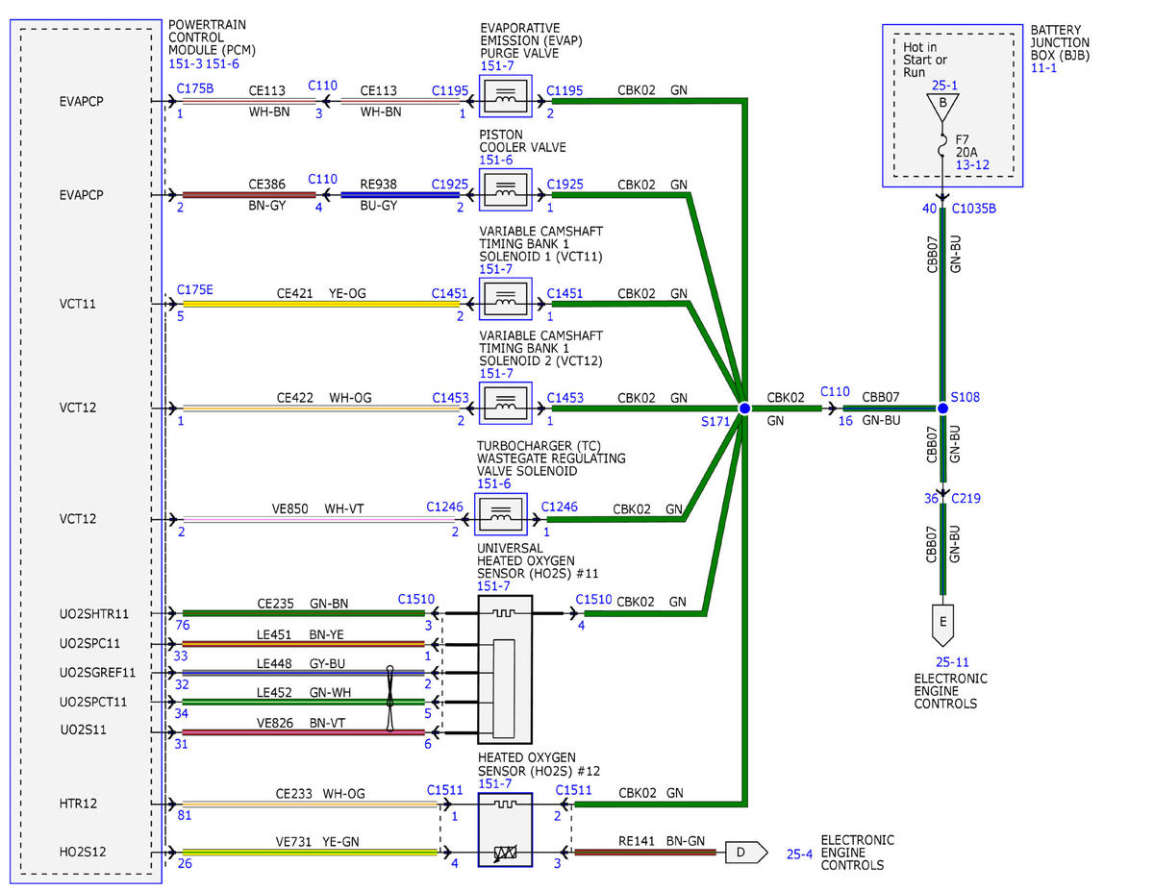Viewport: 1154px width, 891px height.
Task: Click the S108 splice dot
Action: point(942,408)
